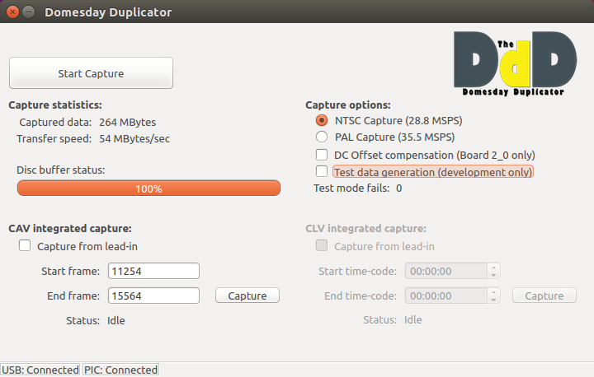Click the CLV Status Idle text
This screenshot has height=377, width=594.
[x=413, y=320]
